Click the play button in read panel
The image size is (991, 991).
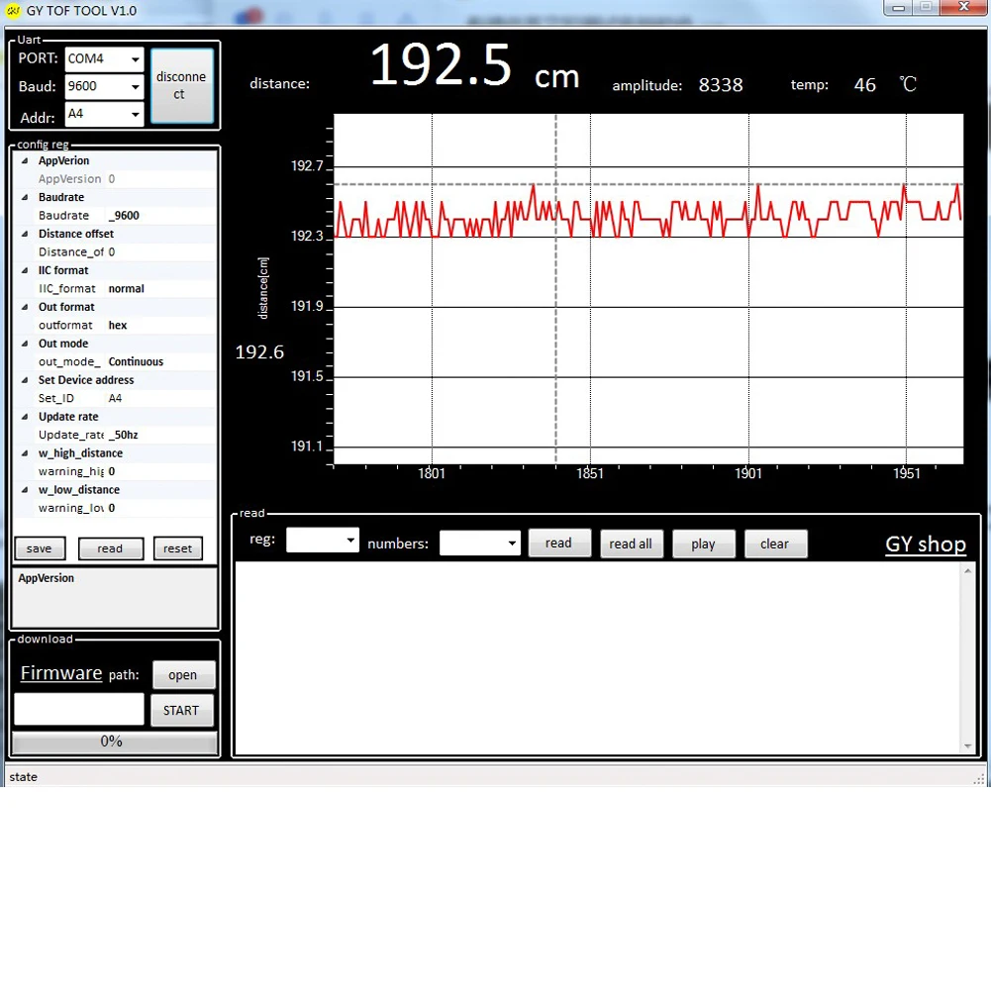pyautogui.click(x=704, y=544)
